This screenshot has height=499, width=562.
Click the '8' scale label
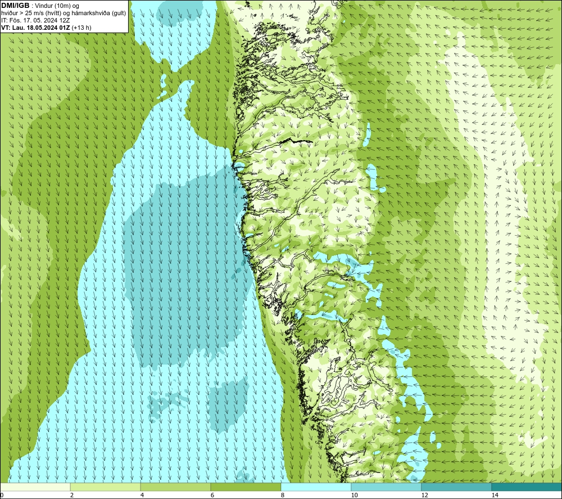pos(283,495)
